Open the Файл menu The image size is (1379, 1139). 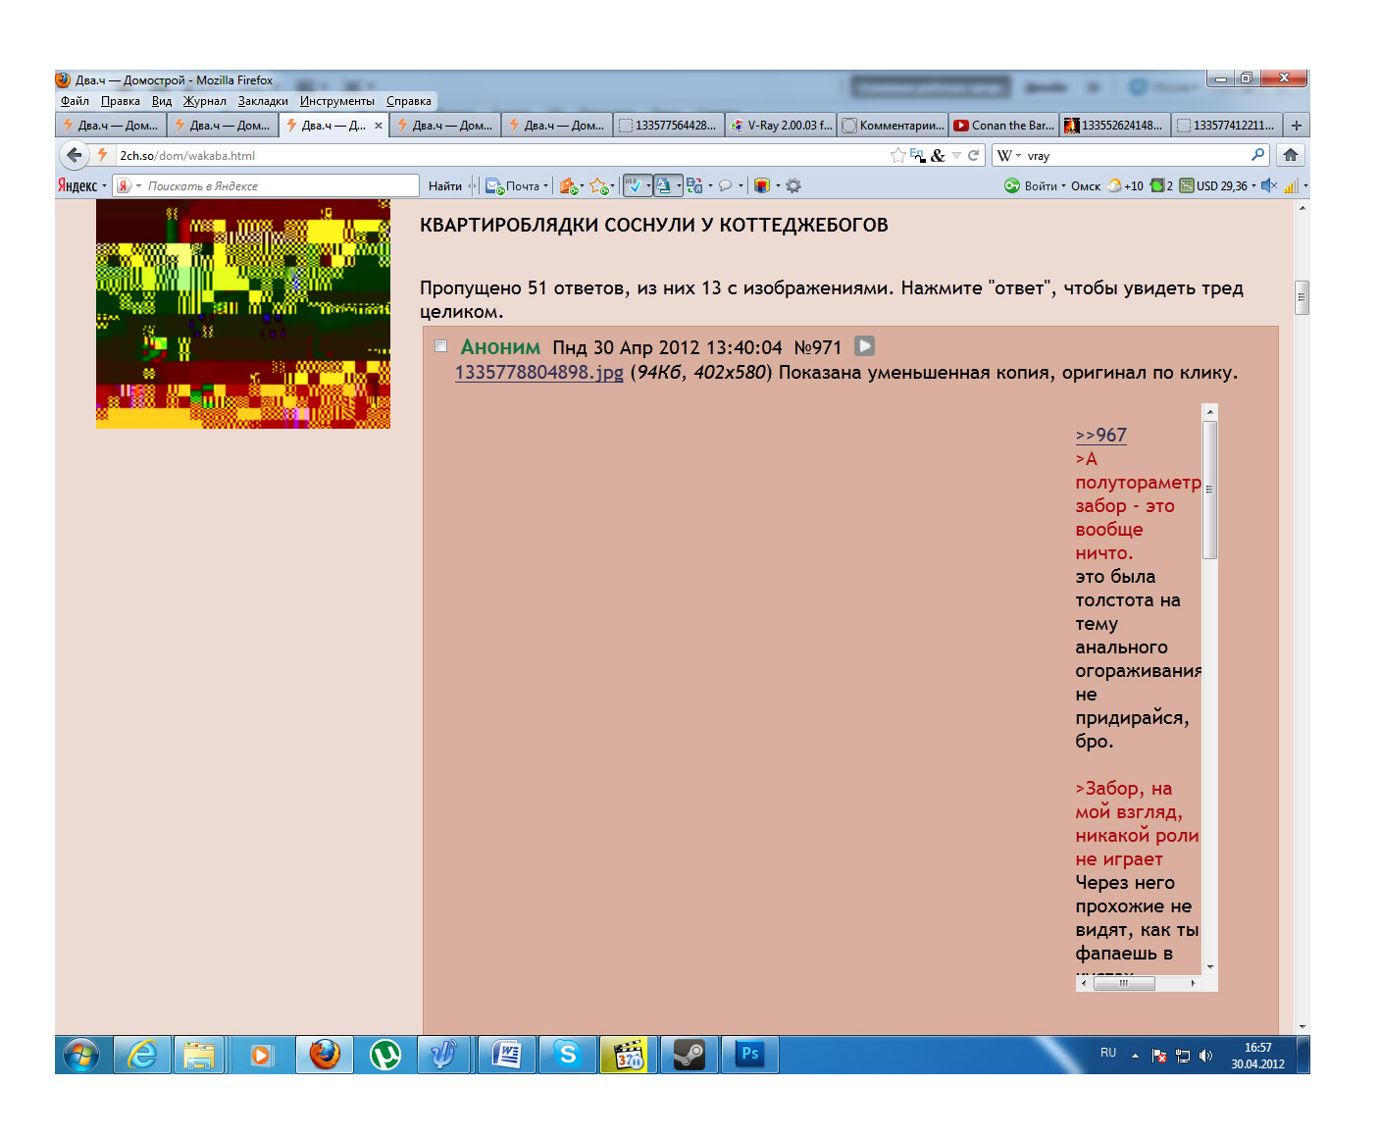[x=75, y=101]
